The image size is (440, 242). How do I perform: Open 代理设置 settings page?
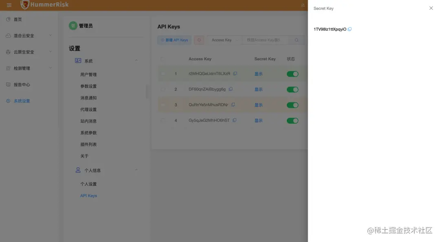tap(88, 110)
